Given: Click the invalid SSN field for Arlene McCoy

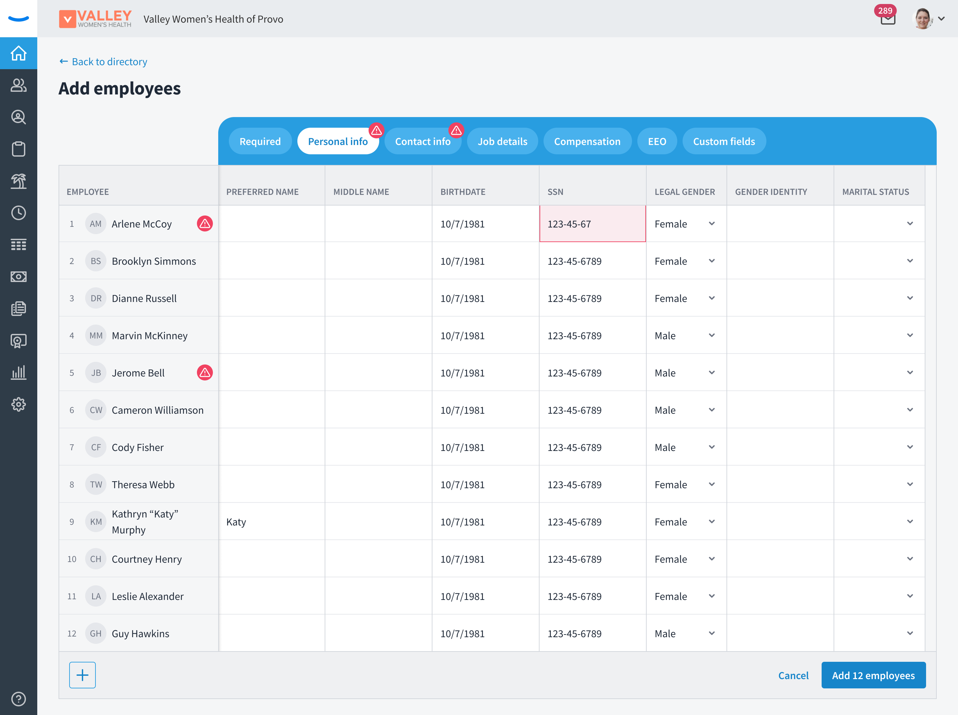Looking at the screenshot, I should tap(593, 224).
